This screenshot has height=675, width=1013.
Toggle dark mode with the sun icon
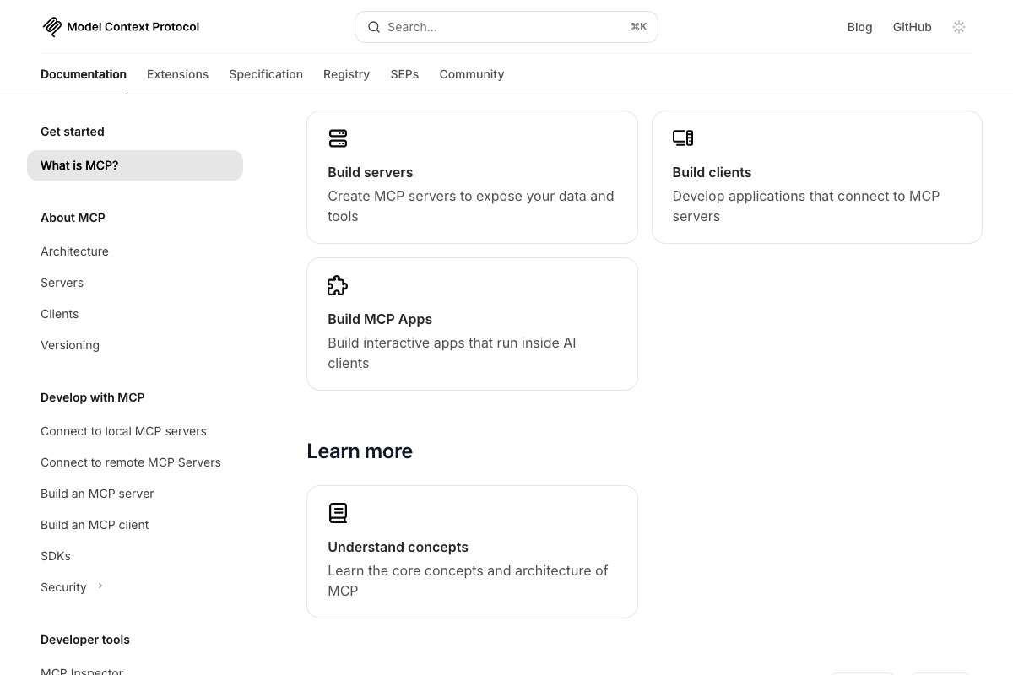(x=959, y=26)
